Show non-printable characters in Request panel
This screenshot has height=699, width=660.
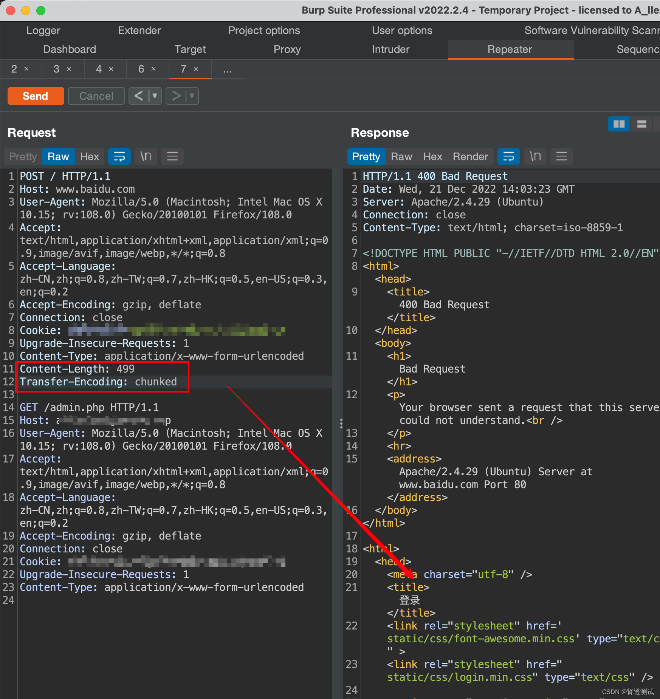tap(146, 156)
